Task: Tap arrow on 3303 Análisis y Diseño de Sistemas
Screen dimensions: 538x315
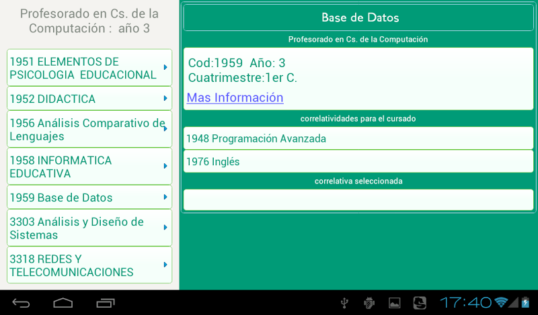Action: [x=165, y=228]
